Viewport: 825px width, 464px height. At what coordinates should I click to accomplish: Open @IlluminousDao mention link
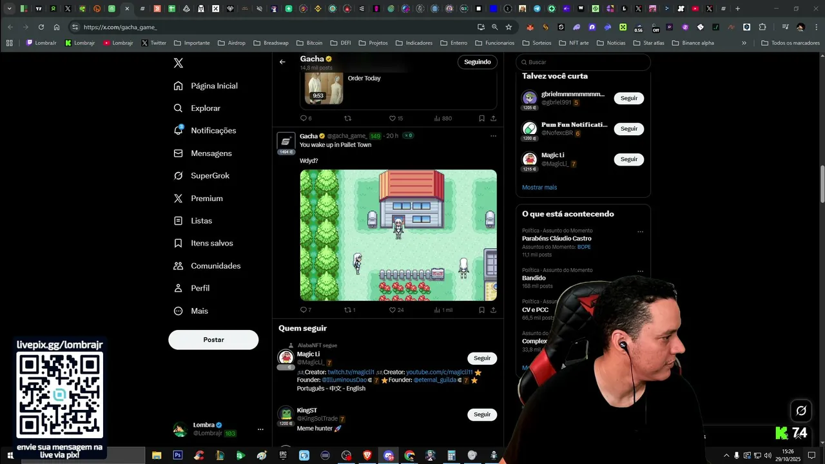point(344,380)
